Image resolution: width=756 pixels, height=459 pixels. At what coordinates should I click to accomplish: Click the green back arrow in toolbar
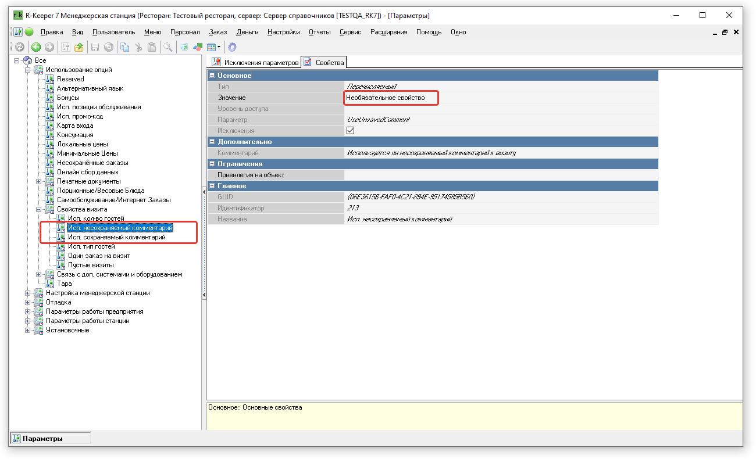(x=36, y=48)
